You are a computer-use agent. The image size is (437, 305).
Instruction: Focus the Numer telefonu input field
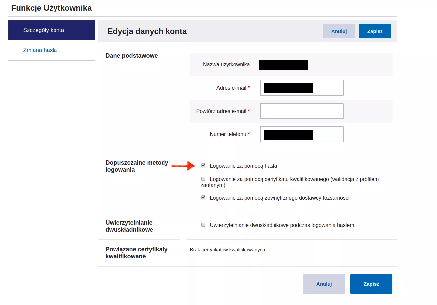point(327,134)
